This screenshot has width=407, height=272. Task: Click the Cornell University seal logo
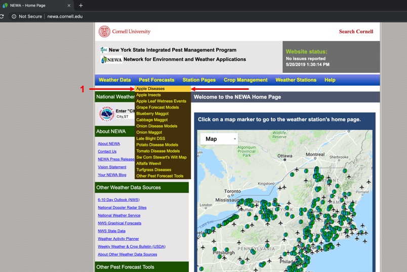(x=104, y=32)
